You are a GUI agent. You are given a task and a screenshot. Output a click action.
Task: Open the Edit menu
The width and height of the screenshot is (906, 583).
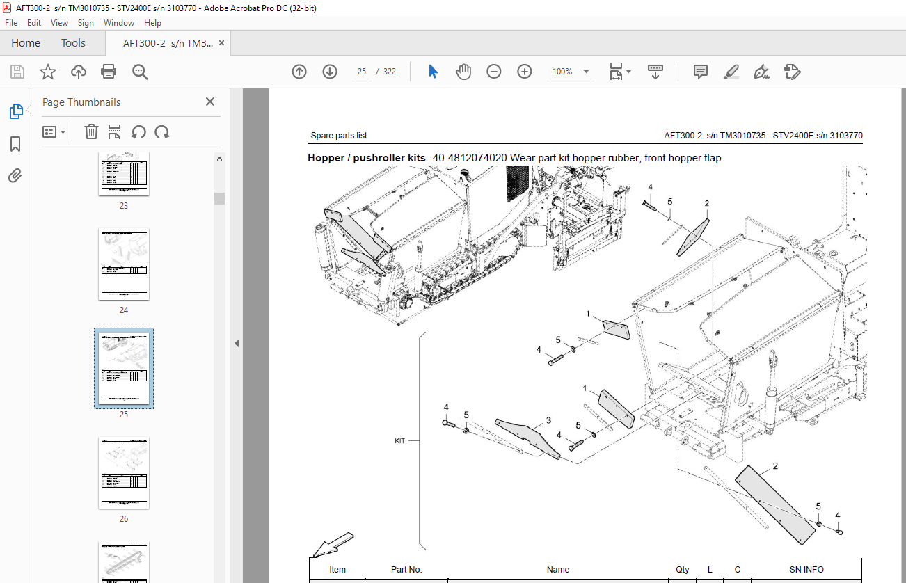(x=34, y=23)
